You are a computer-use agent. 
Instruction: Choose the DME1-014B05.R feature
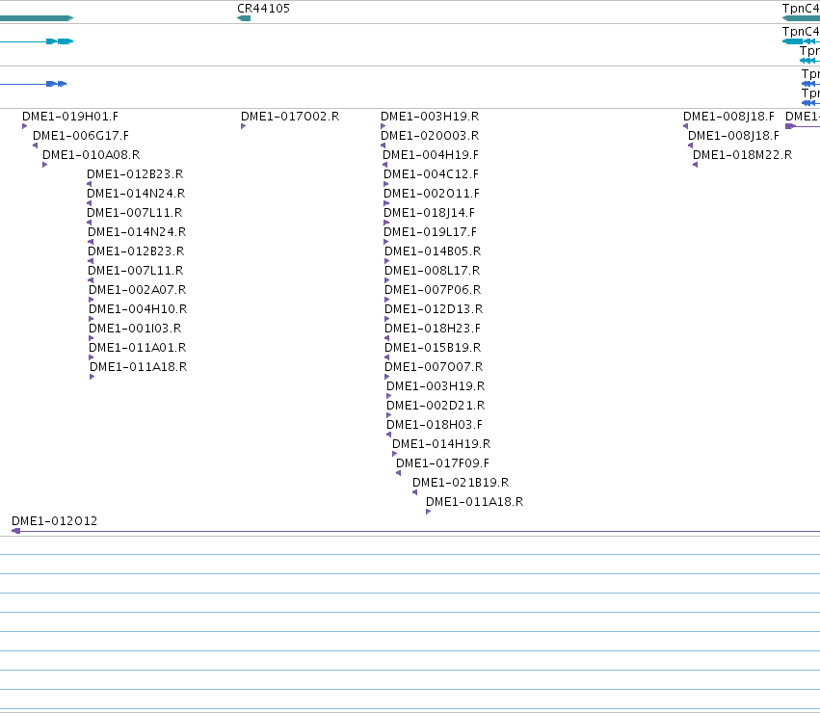(x=433, y=251)
